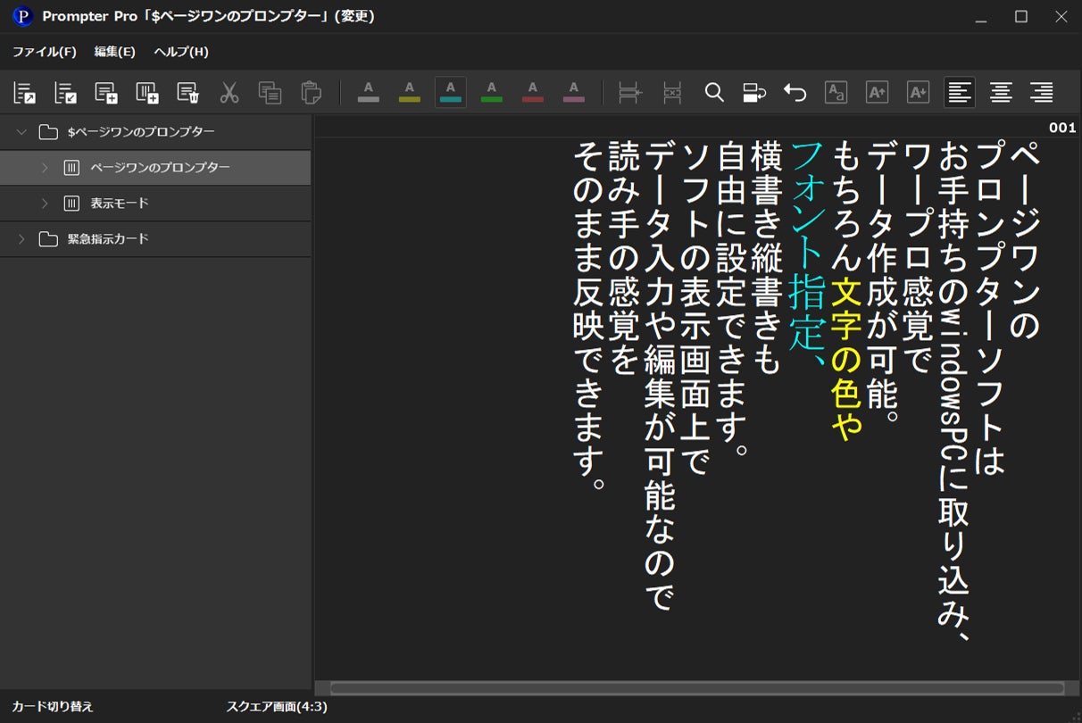Image resolution: width=1082 pixels, height=723 pixels.
Task: Open the ヘルプ(H) menu
Action: click(x=181, y=52)
